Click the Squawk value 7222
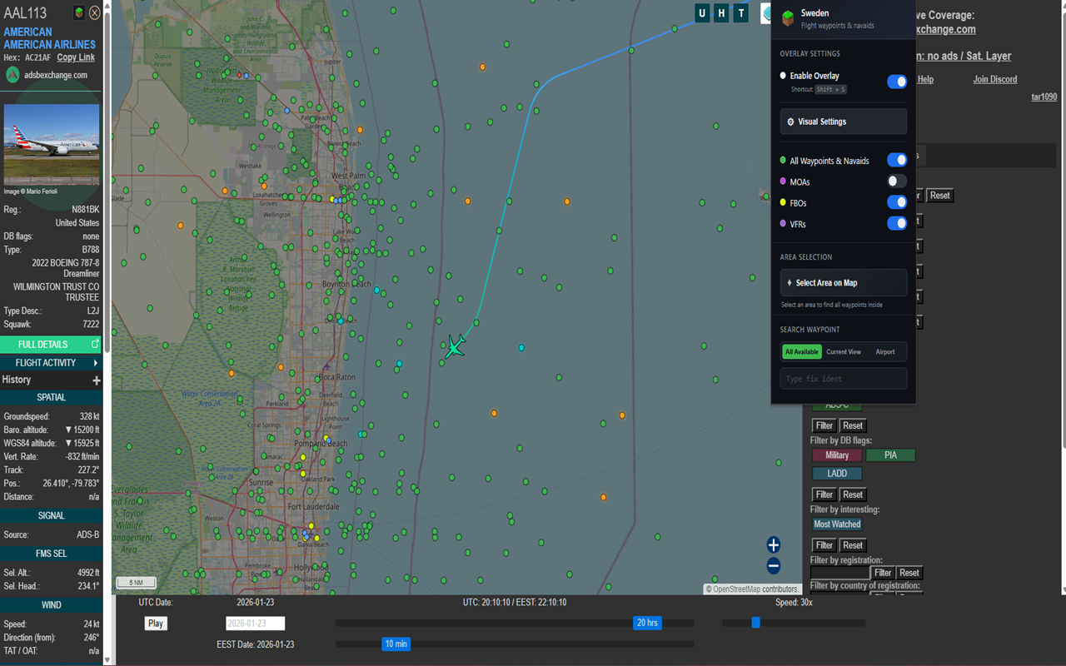The image size is (1066, 666). point(90,325)
